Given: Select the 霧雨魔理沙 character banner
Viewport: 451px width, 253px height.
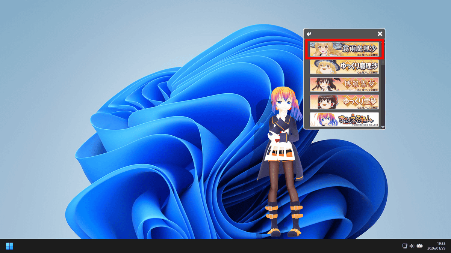Looking at the screenshot, I should pyautogui.click(x=344, y=49).
